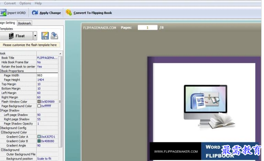Select the Outer Background File row
The width and height of the screenshot is (264, 161).
click(x=29, y=154)
